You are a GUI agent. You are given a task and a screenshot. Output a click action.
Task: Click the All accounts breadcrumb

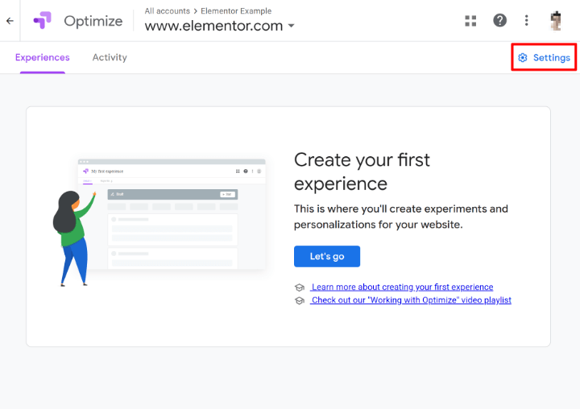167,11
